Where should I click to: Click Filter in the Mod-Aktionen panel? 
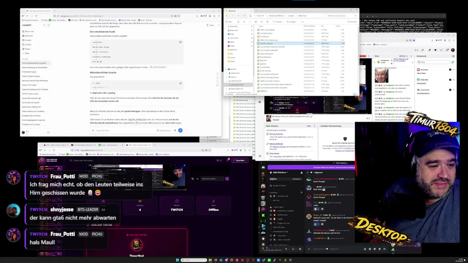pyautogui.click(x=309, y=126)
